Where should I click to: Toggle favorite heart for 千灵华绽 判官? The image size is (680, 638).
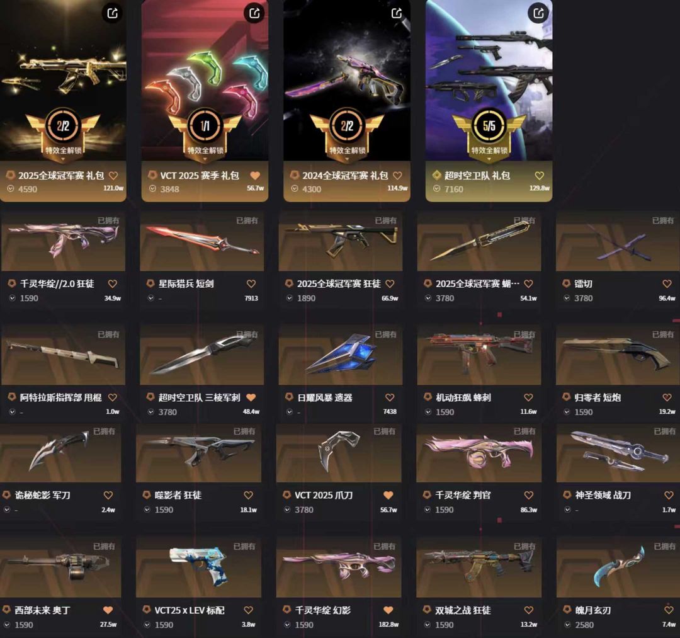(x=529, y=495)
